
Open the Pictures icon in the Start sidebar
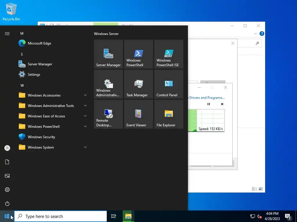coord(7,176)
